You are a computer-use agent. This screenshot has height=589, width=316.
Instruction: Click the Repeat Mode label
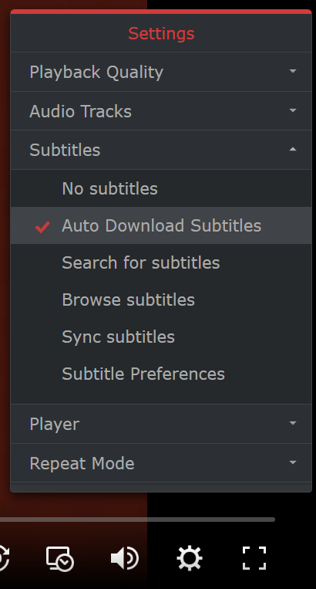(82, 463)
